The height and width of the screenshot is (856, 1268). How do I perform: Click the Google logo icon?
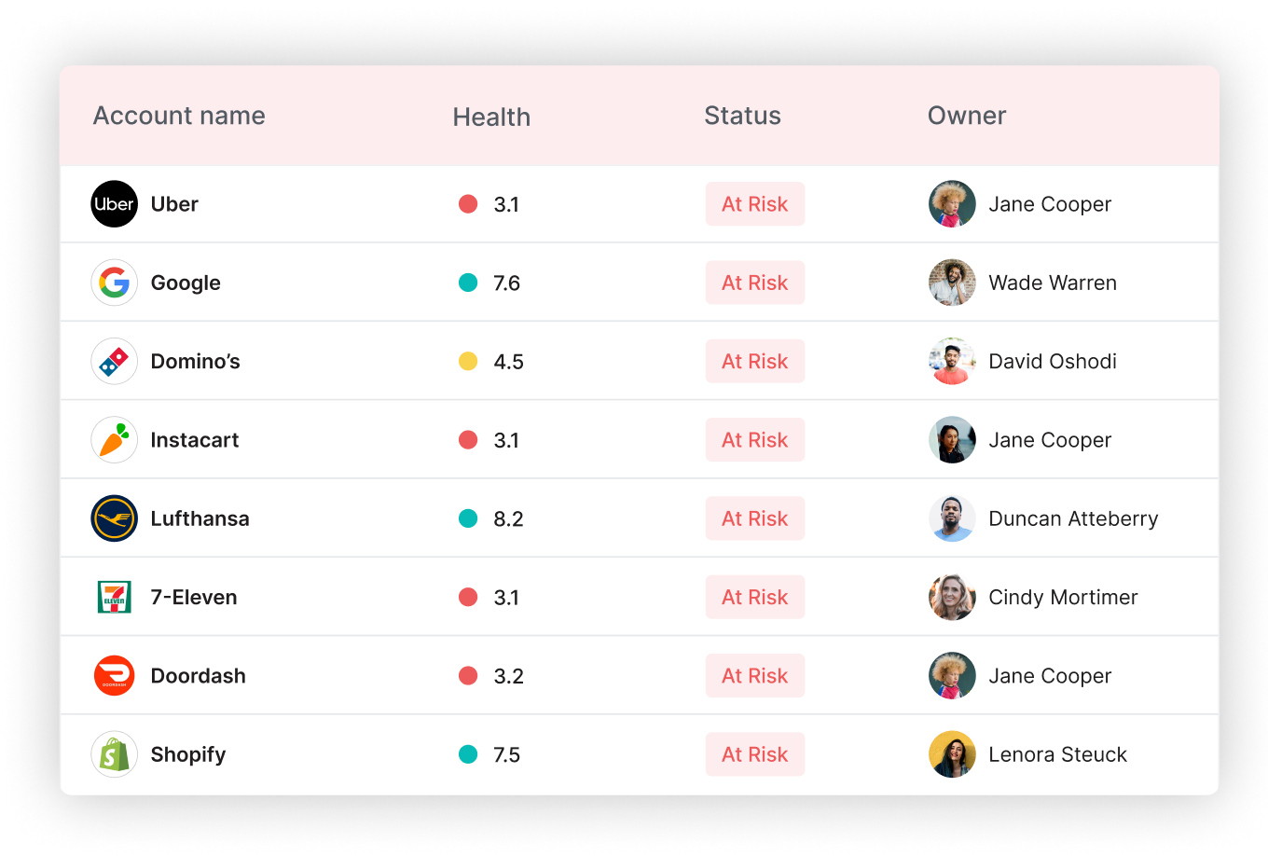click(x=114, y=283)
